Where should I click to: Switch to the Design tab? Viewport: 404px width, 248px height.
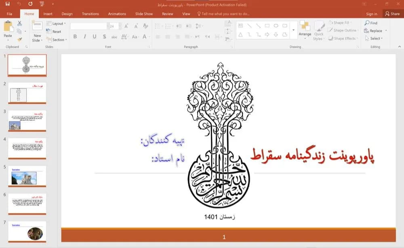67,14
